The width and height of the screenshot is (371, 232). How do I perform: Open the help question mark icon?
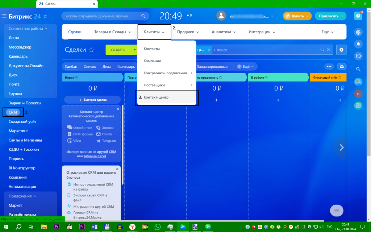358,16
